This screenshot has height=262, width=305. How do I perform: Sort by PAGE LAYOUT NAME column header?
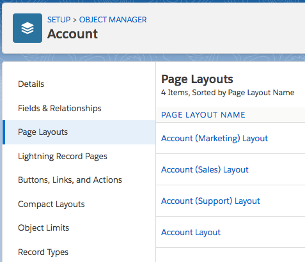point(203,115)
